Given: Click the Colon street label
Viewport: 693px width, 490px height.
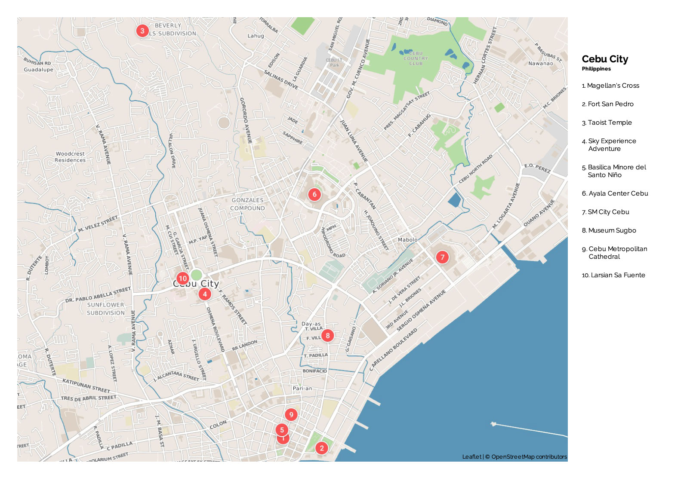Looking at the screenshot, I should [218, 425].
